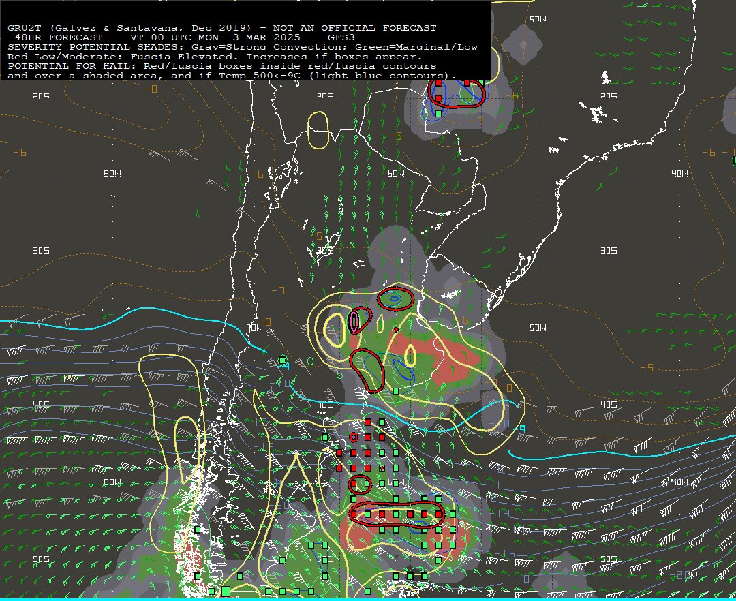This screenshot has height=601, width=736.
Task: Click the 'Red=Low/Moderate:' legend entry
Action: 65,57
